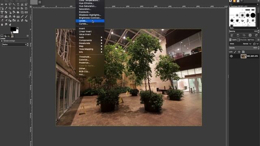The height and width of the screenshot is (146, 260).
Task: Select the Bucket Fill tool
Action: [x=14, y=16]
